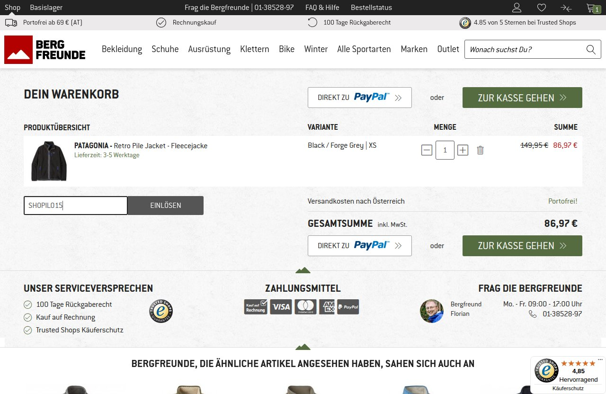Remove item with the trash icon
This screenshot has width=606, height=394.
(480, 150)
